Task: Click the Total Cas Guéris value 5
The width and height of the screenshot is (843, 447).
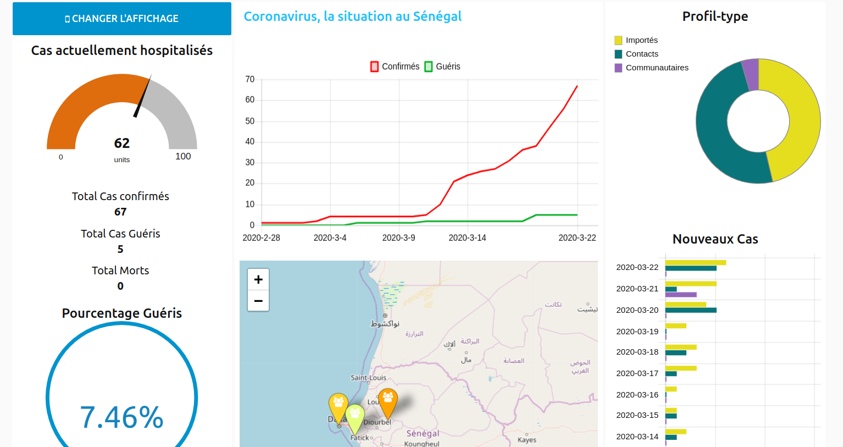Action: click(x=120, y=250)
